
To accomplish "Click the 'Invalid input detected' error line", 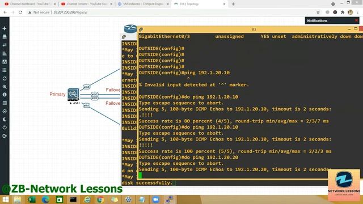I will tap(194, 84).
